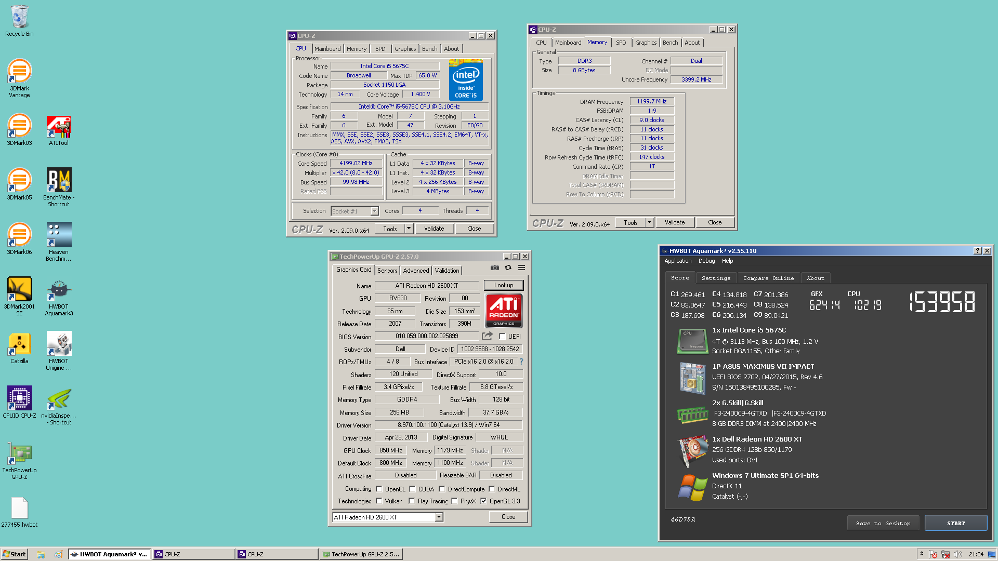Select the ATITool desktop icon
998x561 pixels.
click(59, 130)
